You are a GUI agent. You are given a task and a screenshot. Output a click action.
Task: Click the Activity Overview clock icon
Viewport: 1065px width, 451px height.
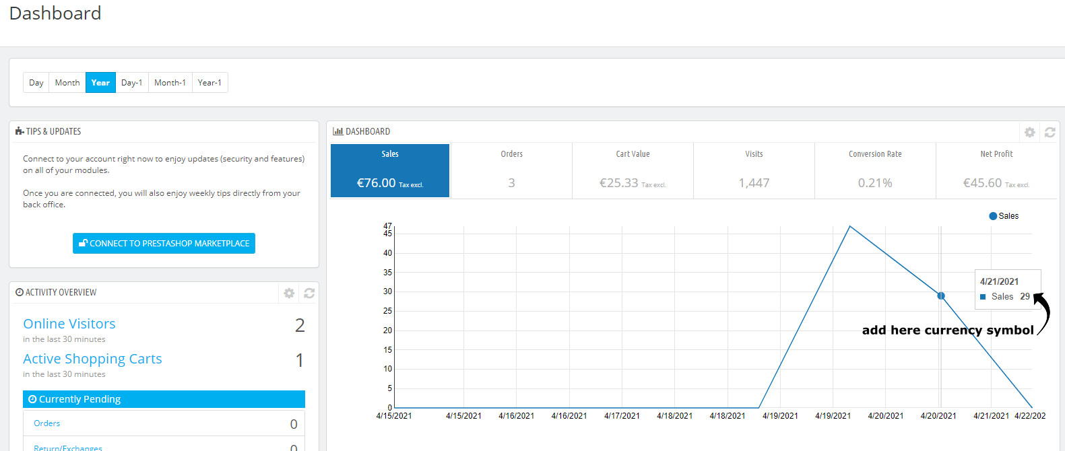pos(20,292)
